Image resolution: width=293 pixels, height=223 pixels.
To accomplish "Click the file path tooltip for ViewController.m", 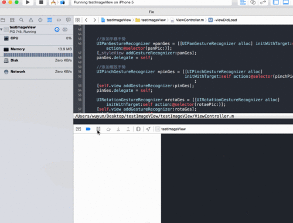I will click(155, 116).
